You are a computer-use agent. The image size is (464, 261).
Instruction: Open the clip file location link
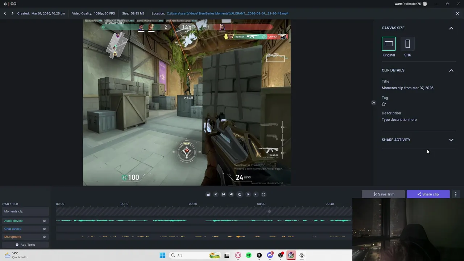[228, 13]
